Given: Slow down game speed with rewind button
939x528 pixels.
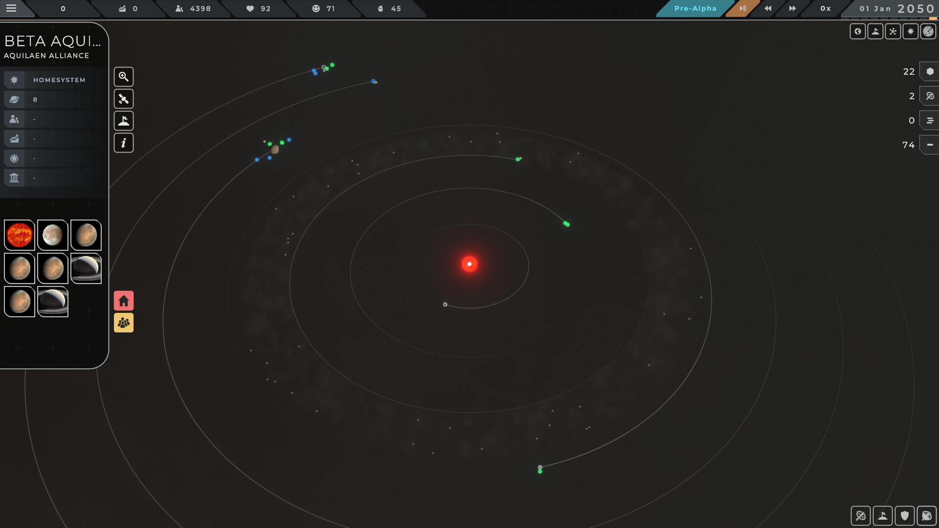Looking at the screenshot, I should [768, 8].
